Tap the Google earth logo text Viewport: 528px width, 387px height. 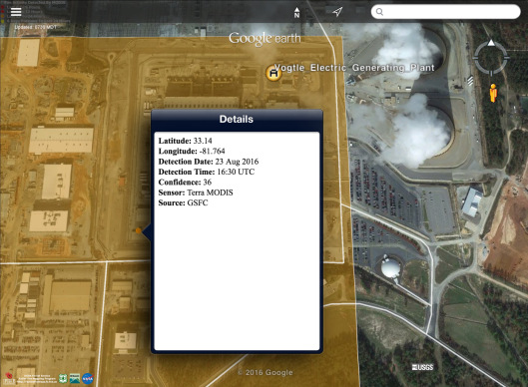click(264, 38)
